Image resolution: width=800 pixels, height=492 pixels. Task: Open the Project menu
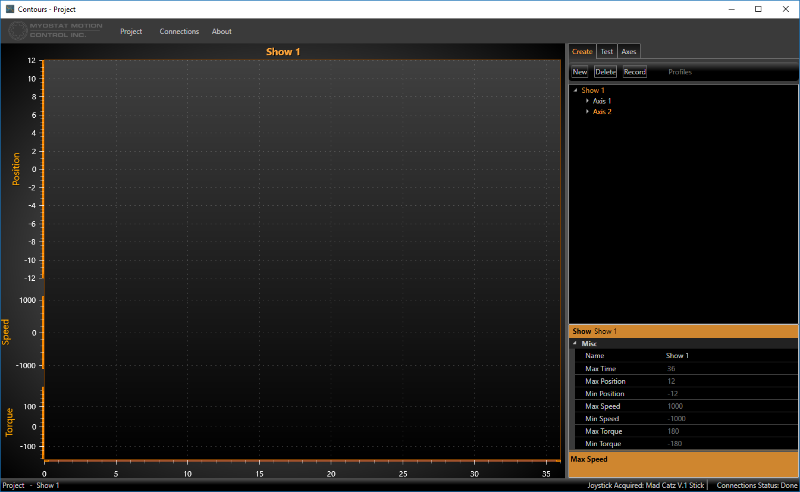point(131,32)
